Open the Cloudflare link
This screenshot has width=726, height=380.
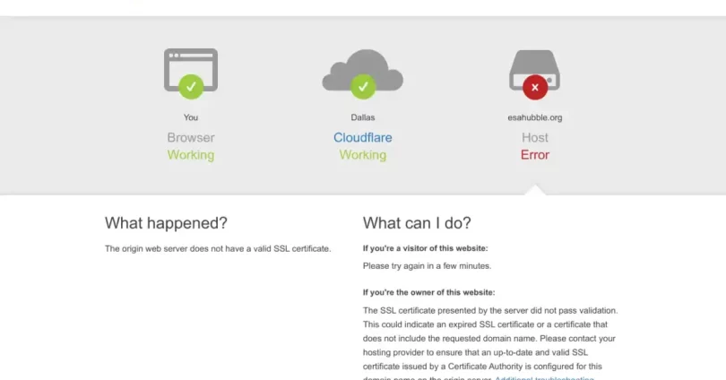[362, 138]
